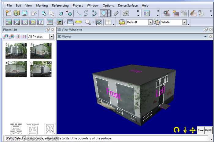The image size is (214, 142).
Task: Activate the Surface Path Mode diamond tool
Action: pos(103,13)
